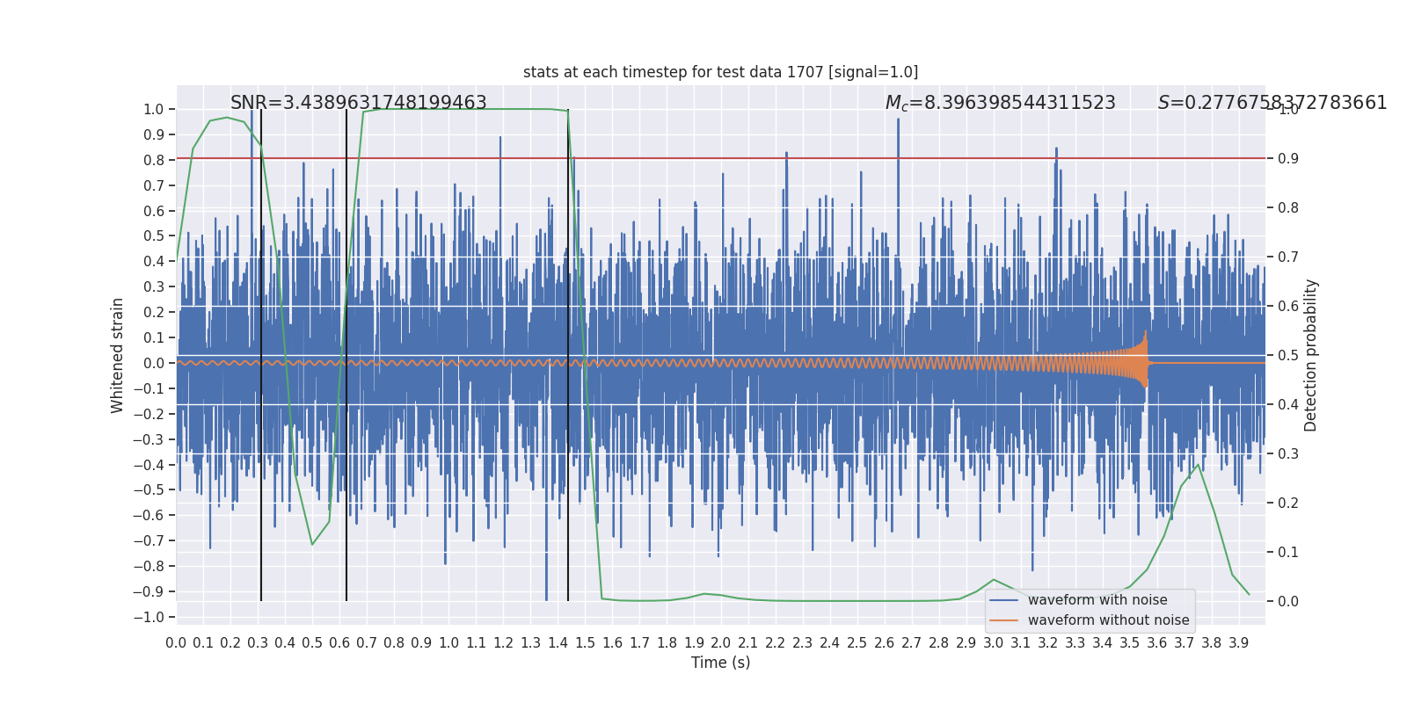Select the 'Time (s)' axis label

721,663
